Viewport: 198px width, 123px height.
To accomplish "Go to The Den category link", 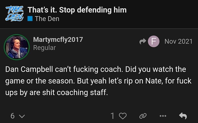I will coord(47,19).
